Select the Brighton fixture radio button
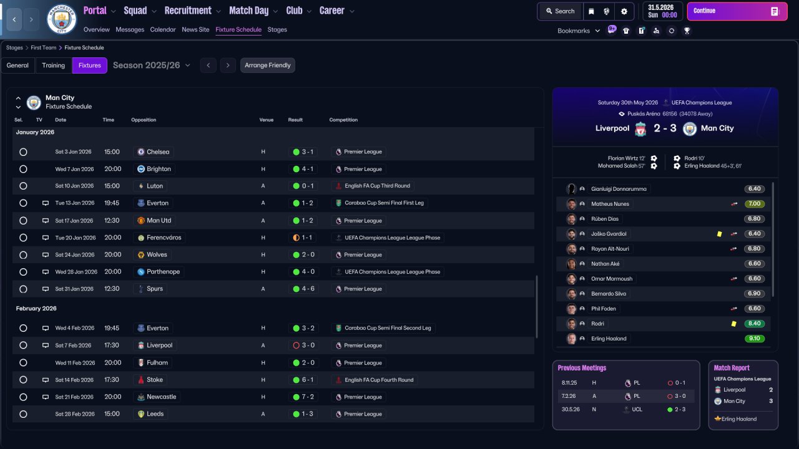Image resolution: width=799 pixels, height=449 pixels. (x=23, y=169)
